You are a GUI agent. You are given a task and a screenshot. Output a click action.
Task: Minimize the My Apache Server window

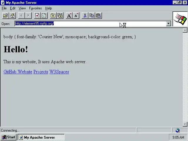pyautogui.click(x=175, y=3)
